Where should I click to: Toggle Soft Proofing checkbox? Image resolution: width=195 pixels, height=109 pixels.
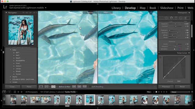(90, 87)
